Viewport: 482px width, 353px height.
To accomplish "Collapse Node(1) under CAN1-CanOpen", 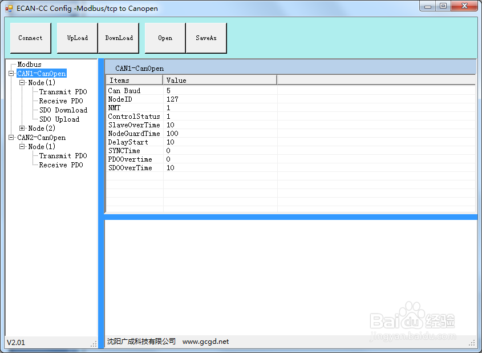I will tap(22, 82).
